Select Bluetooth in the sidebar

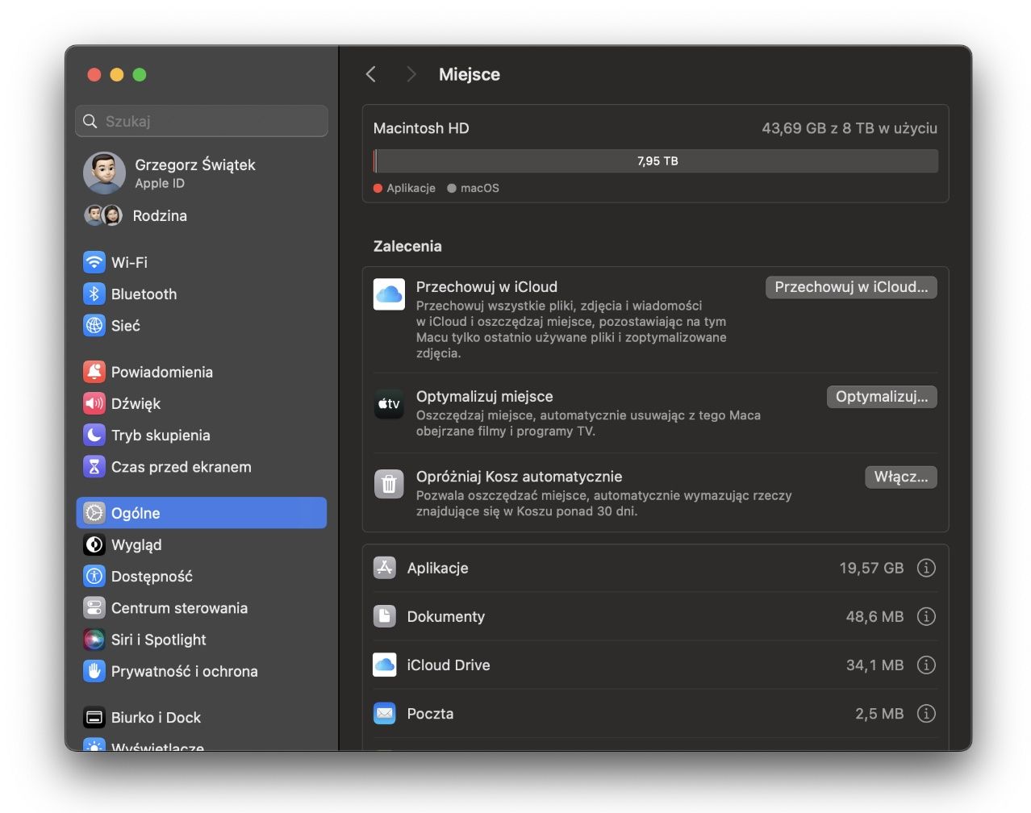(x=202, y=294)
